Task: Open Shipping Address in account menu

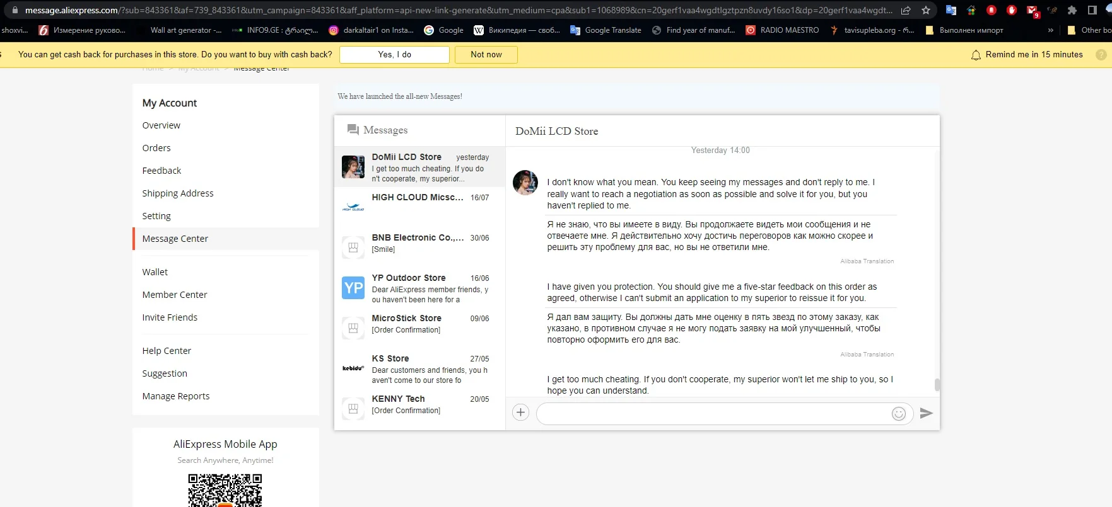Action: click(x=178, y=193)
